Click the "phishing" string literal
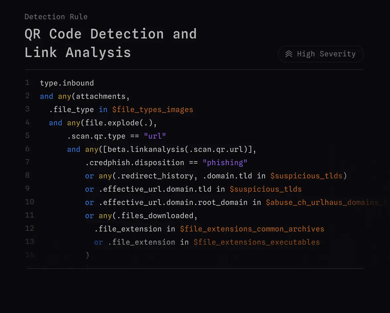This screenshot has height=313, width=390. [225, 162]
